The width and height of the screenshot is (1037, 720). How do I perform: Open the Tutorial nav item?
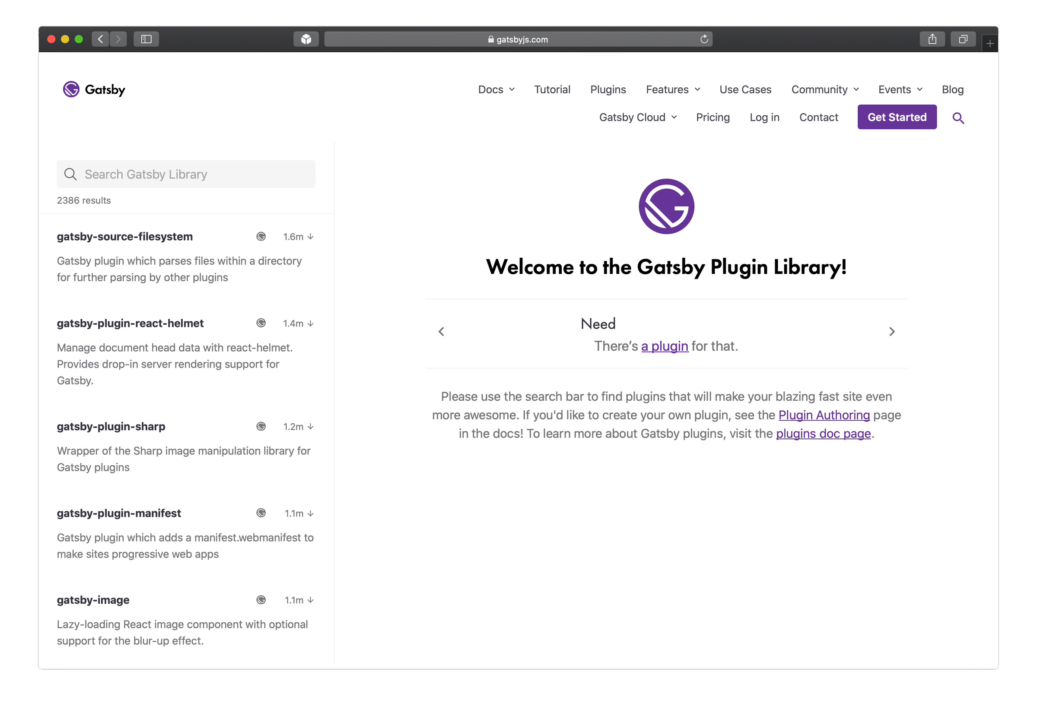(x=552, y=89)
